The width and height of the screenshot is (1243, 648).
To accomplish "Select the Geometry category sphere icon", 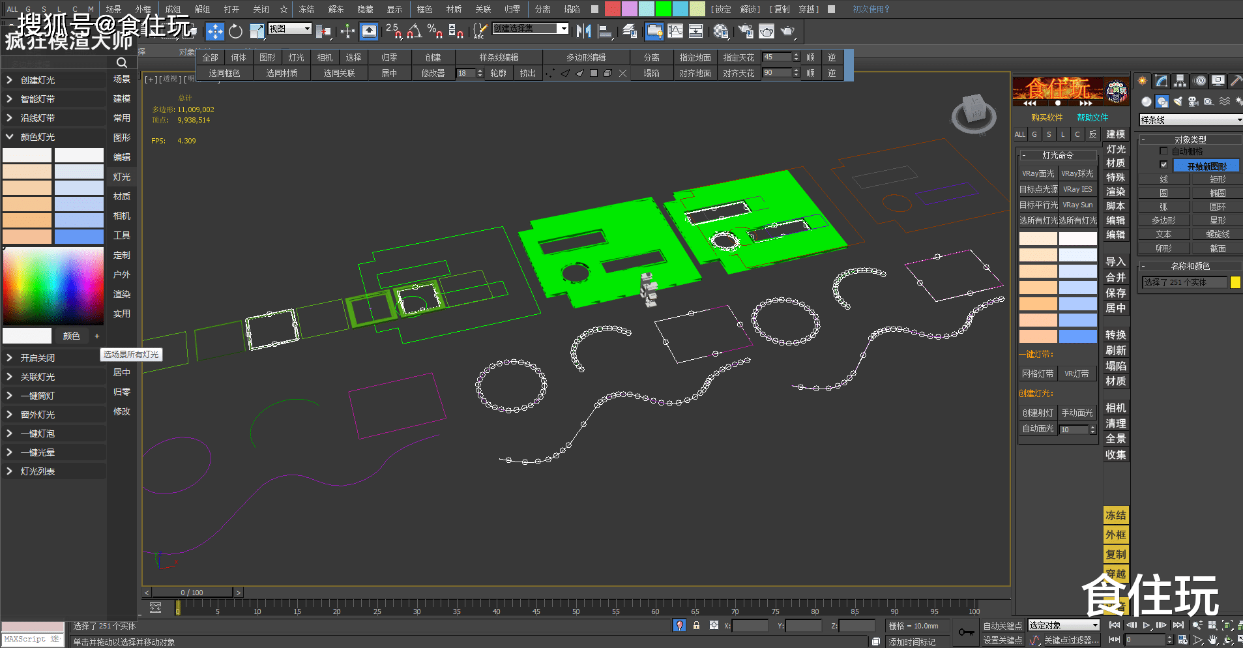I will (x=1147, y=101).
